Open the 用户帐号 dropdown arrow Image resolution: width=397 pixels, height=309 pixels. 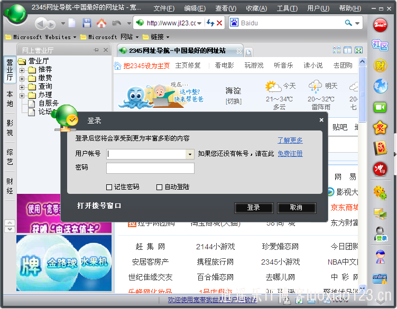pyautogui.click(x=190, y=154)
